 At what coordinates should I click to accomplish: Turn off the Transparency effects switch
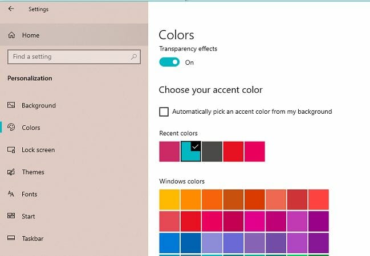pos(169,62)
